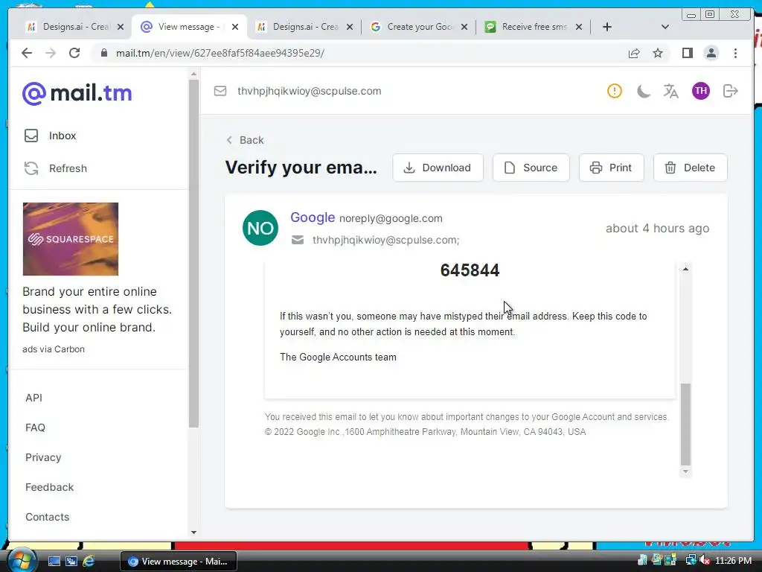The height and width of the screenshot is (572, 762).
Task: Open the language translation selector
Action: pos(671,91)
